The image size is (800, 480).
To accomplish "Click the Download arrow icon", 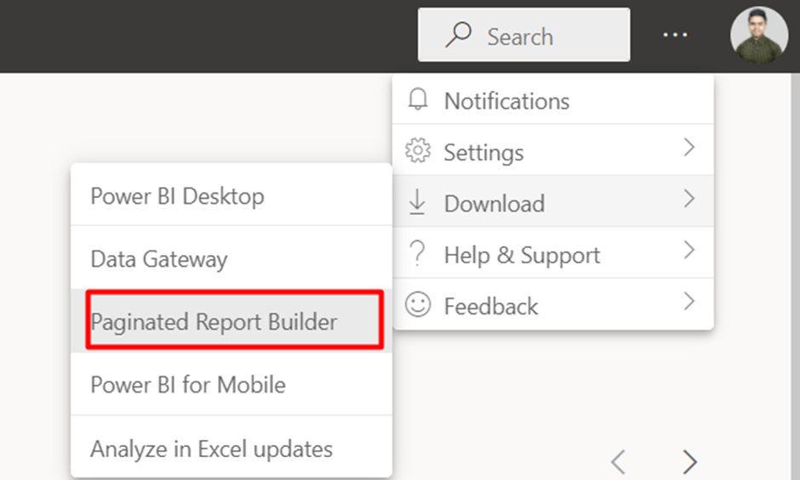I will point(417,202).
